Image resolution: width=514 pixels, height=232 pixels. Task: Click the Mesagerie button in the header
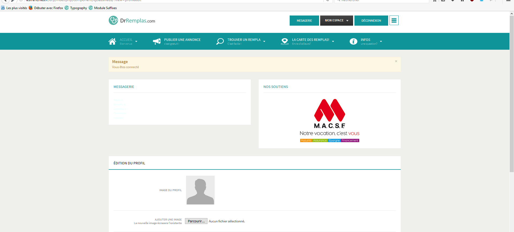pyautogui.click(x=304, y=21)
